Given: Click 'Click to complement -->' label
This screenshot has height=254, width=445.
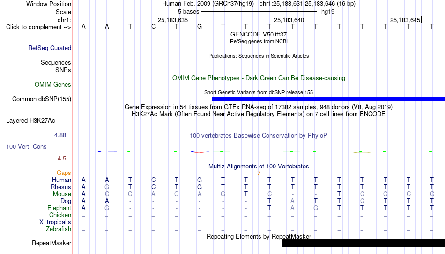Looking at the screenshot, I should point(38,27).
